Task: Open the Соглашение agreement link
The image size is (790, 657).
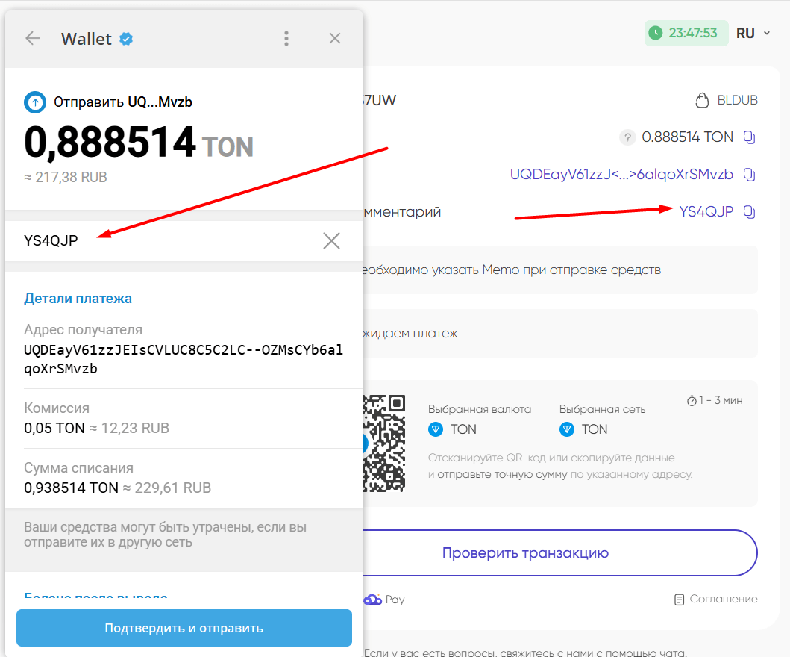Action: pyautogui.click(x=723, y=599)
